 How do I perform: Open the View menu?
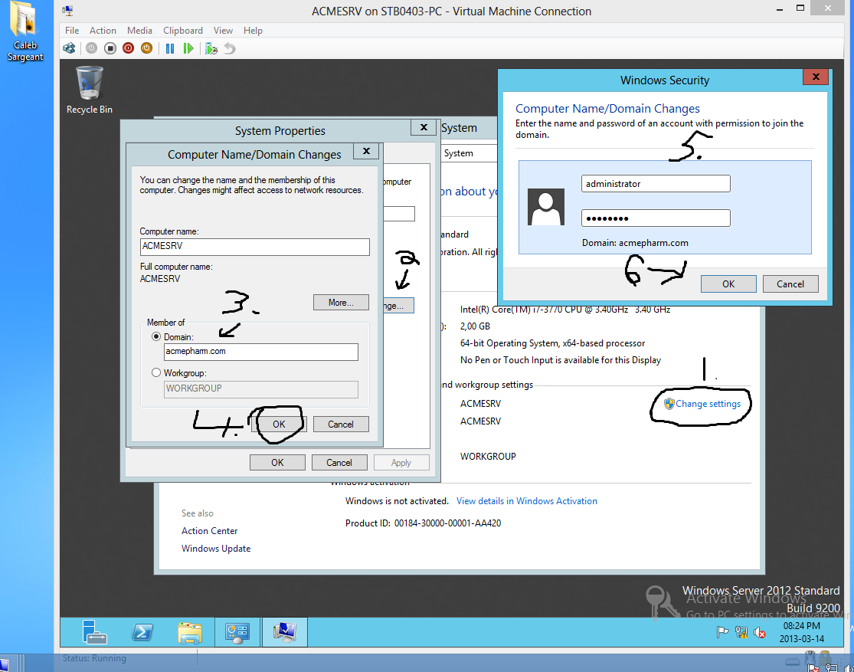pyautogui.click(x=223, y=31)
